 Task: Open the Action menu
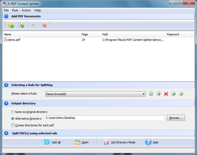click(x=26, y=10)
